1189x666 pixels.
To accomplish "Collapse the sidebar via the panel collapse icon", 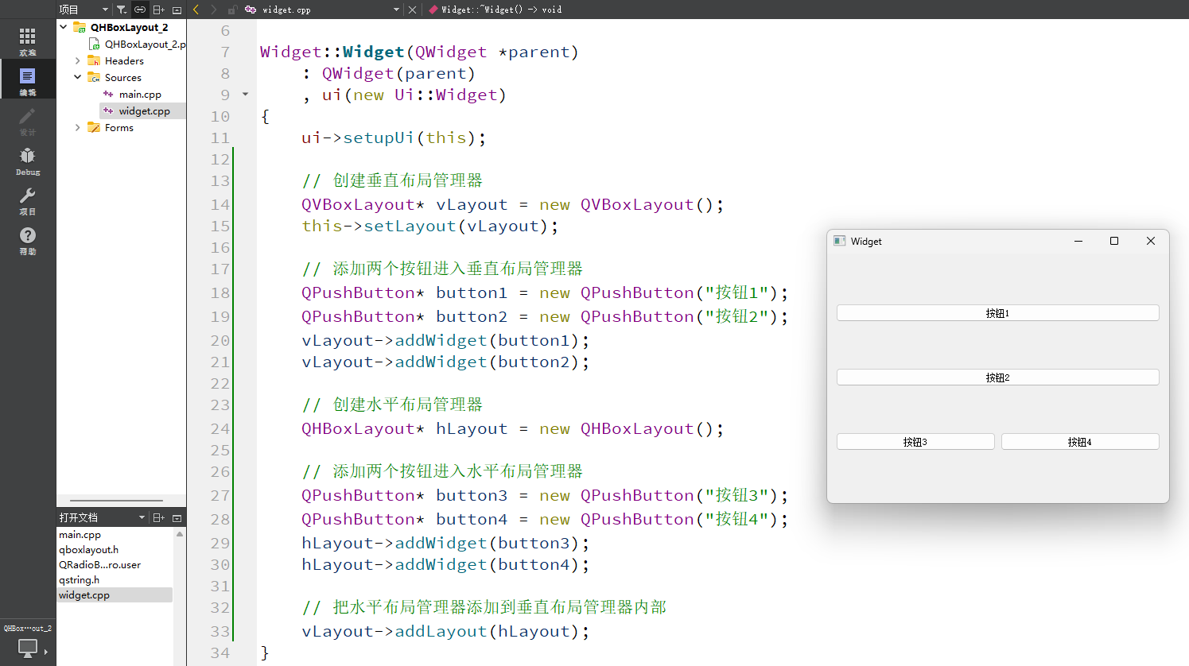I will pos(177,9).
